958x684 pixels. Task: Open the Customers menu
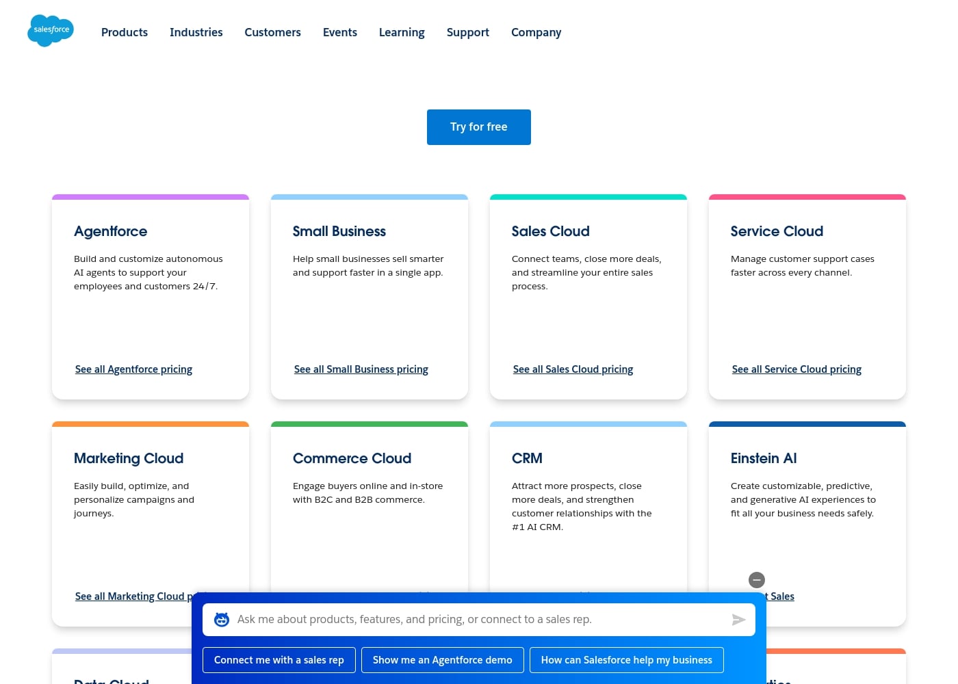pyautogui.click(x=273, y=32)
